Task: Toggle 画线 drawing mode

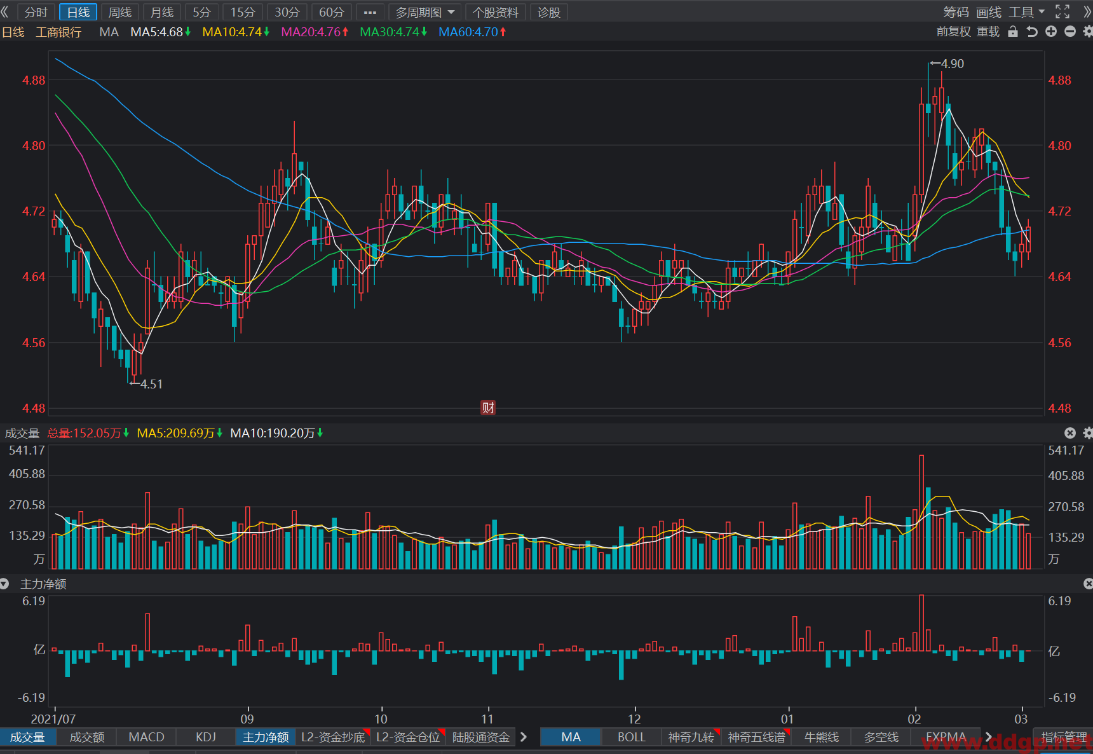Action: [989, 12]
